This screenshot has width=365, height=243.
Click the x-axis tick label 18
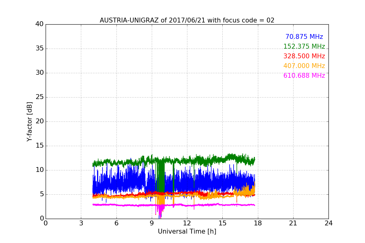(x=258, y=223)
